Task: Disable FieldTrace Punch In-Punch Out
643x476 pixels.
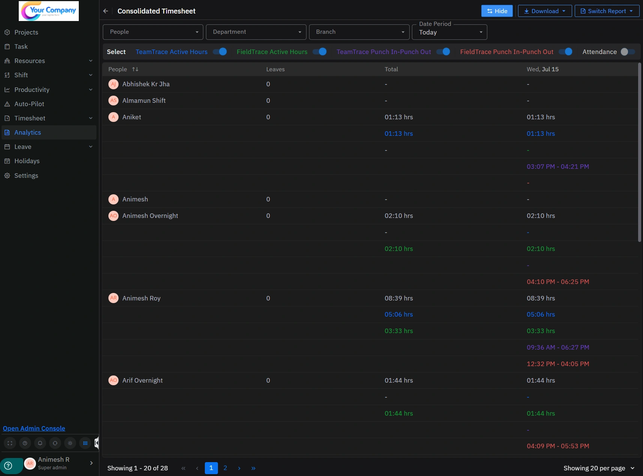Action: [x=565, y=52]
